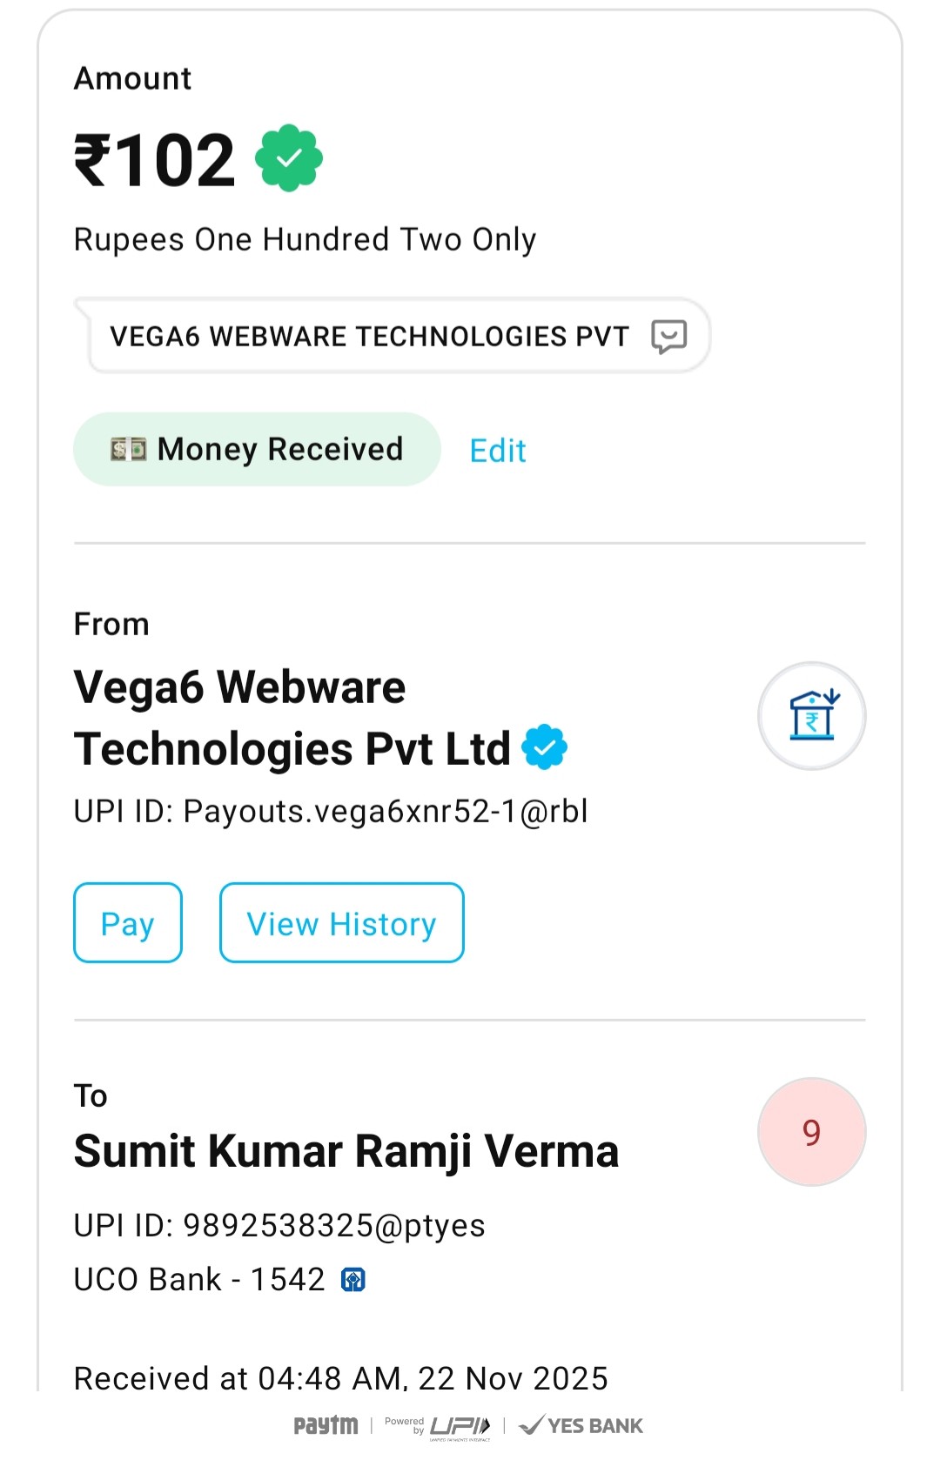Tap the sender UPI ID Payouts.vega6xnr52-1@rbl
This screenshot has width=940, height=1460.
coord(331,811)
